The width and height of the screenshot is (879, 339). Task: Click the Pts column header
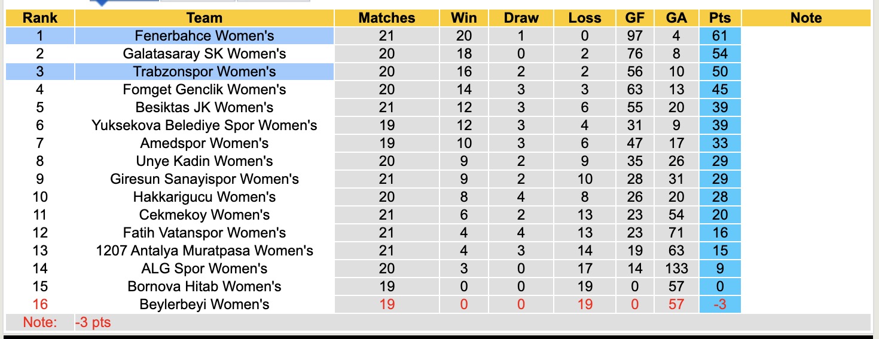[x=720, y=18]
